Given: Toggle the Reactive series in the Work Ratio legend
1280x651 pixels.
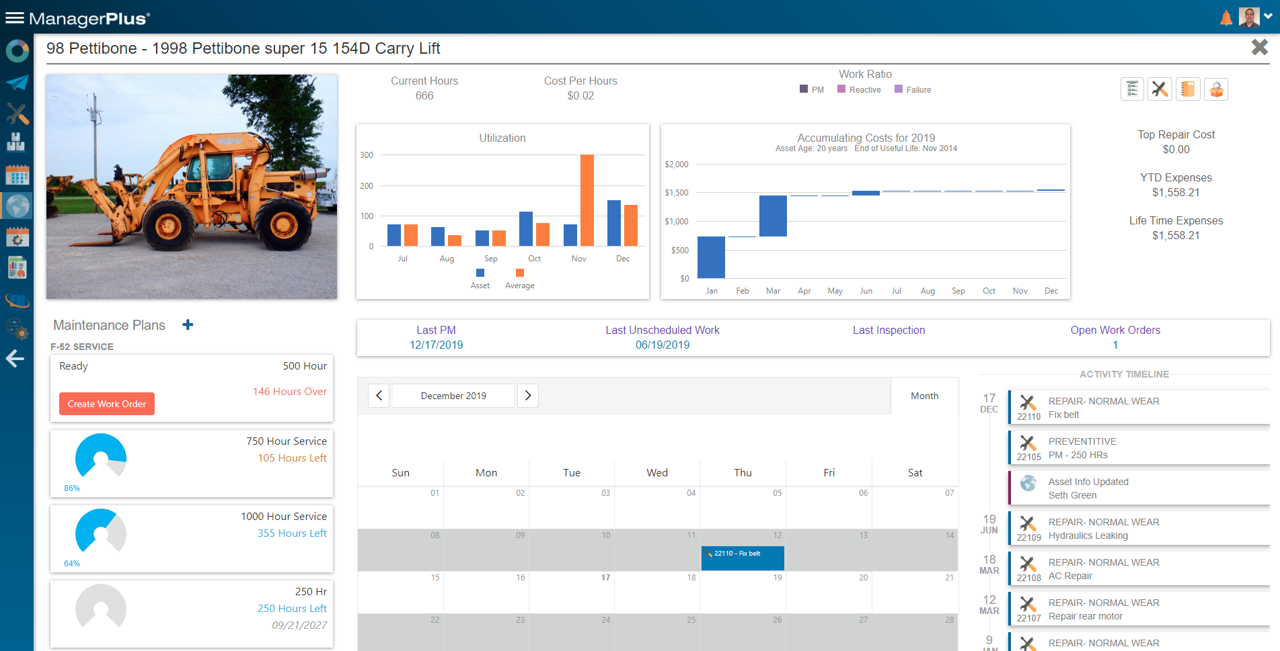Looking at the screenshot, I should [x=859, y=89].
